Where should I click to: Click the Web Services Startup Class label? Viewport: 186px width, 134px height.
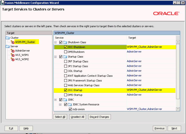[84, 85]
